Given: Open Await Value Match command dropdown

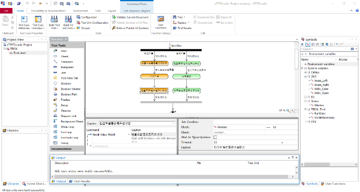Looking at the screenshot, I should [129, 135].
